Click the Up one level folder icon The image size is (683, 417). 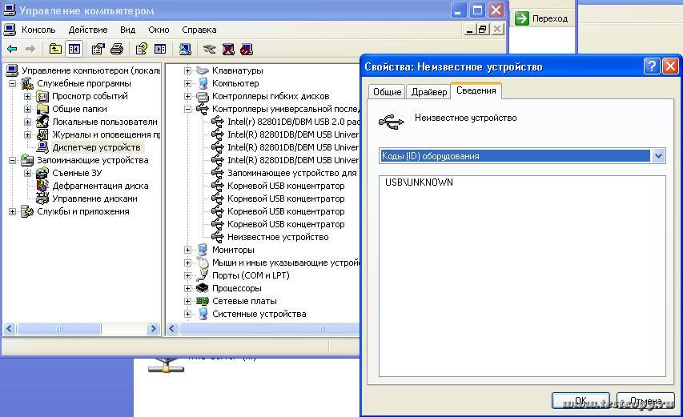[x=55, y=49]
